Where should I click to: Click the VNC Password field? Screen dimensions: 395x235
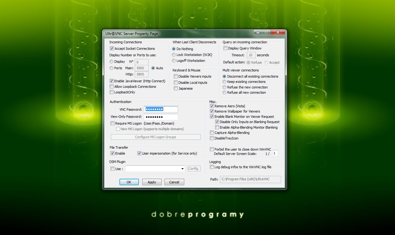(x=161, y=109)
